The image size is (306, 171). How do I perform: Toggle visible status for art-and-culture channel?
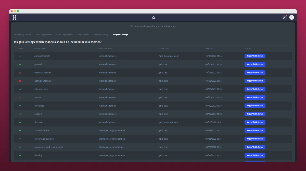[255, 131]
